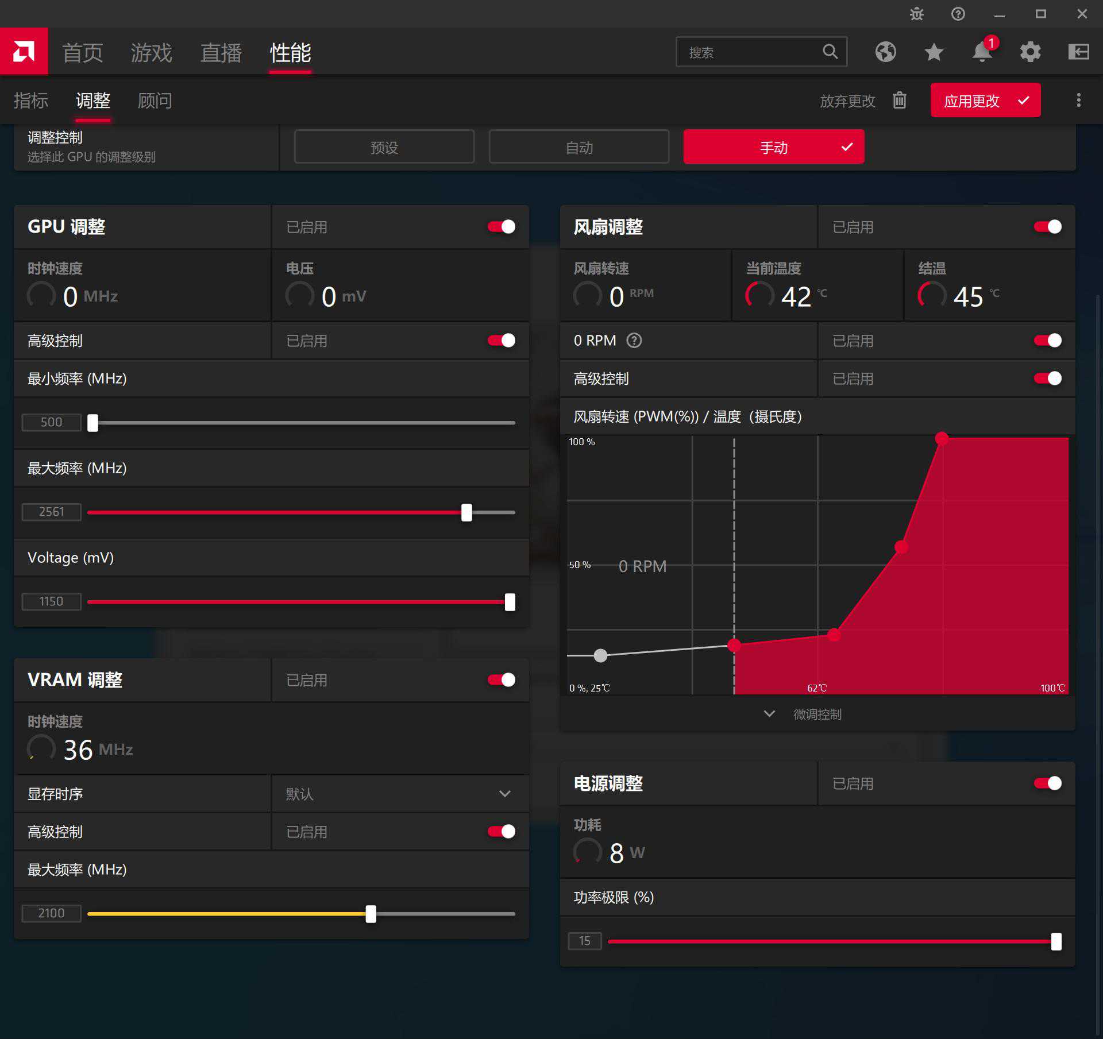Click the 最大频率 GPU slider handle

[466, 512]
